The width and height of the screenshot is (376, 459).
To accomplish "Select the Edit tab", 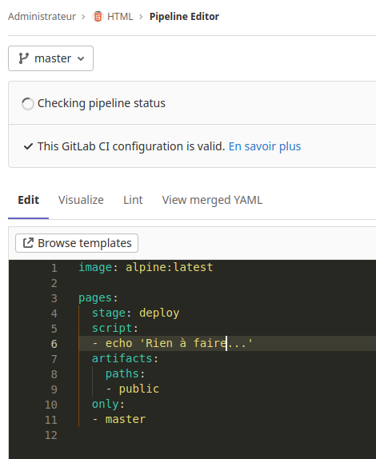I will point(29,200).
